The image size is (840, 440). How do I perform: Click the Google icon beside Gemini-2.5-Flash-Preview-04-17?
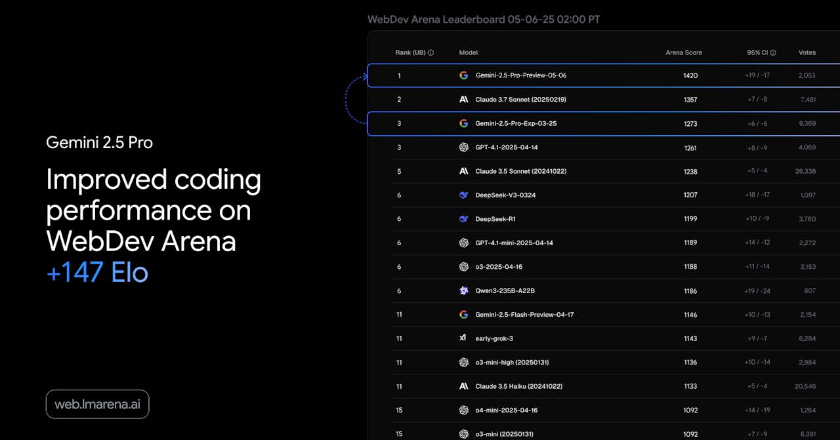(463, 315)
